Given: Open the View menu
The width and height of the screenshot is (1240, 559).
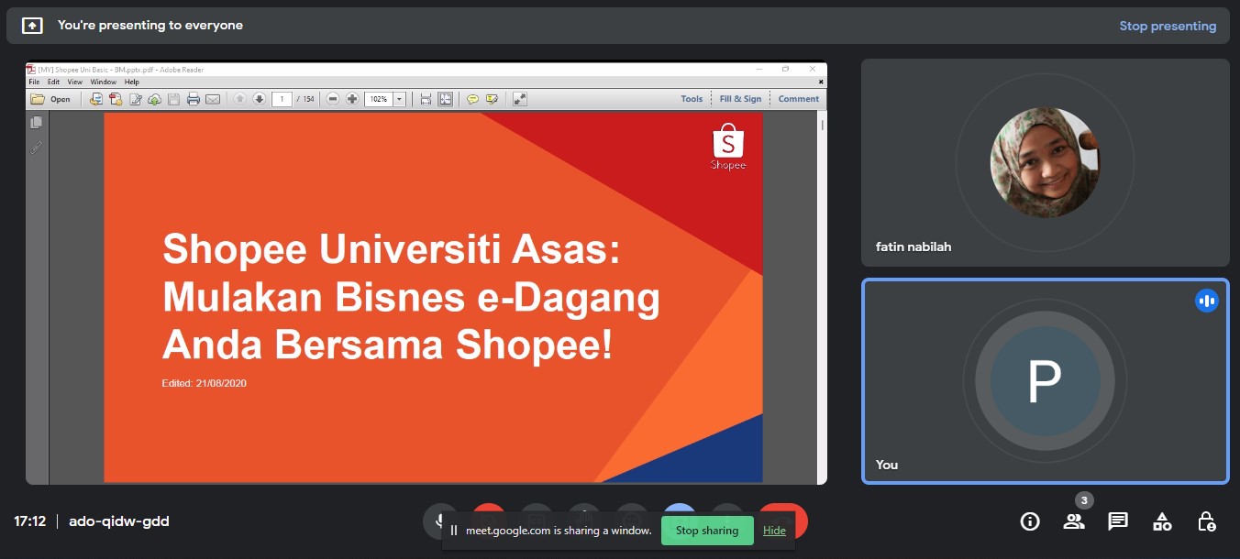Looking at the screenshot, I should tap(75, 82).
